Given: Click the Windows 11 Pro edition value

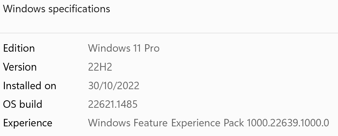Looking at the screenshot, I should tap(124, 48).
